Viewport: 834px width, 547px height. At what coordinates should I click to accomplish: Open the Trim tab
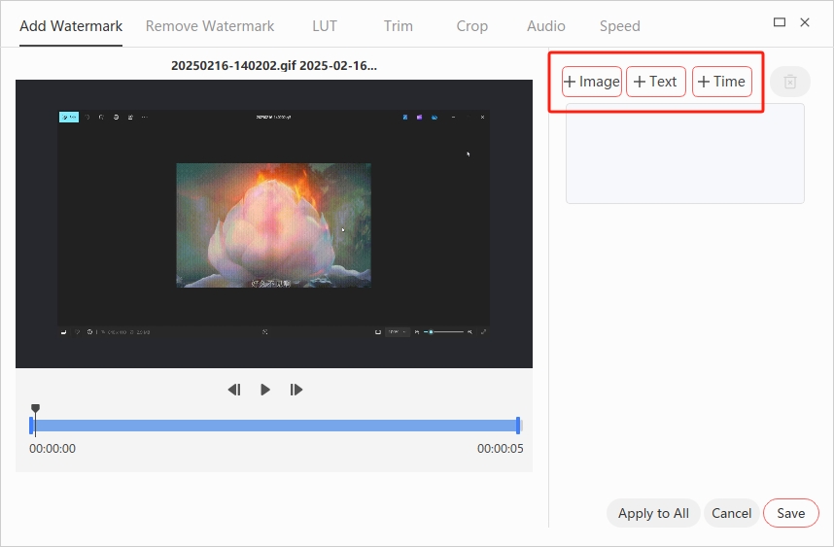point(399,26)
